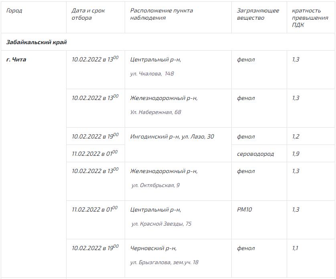Click the ул. Октябрьская, 9 address

156,185
